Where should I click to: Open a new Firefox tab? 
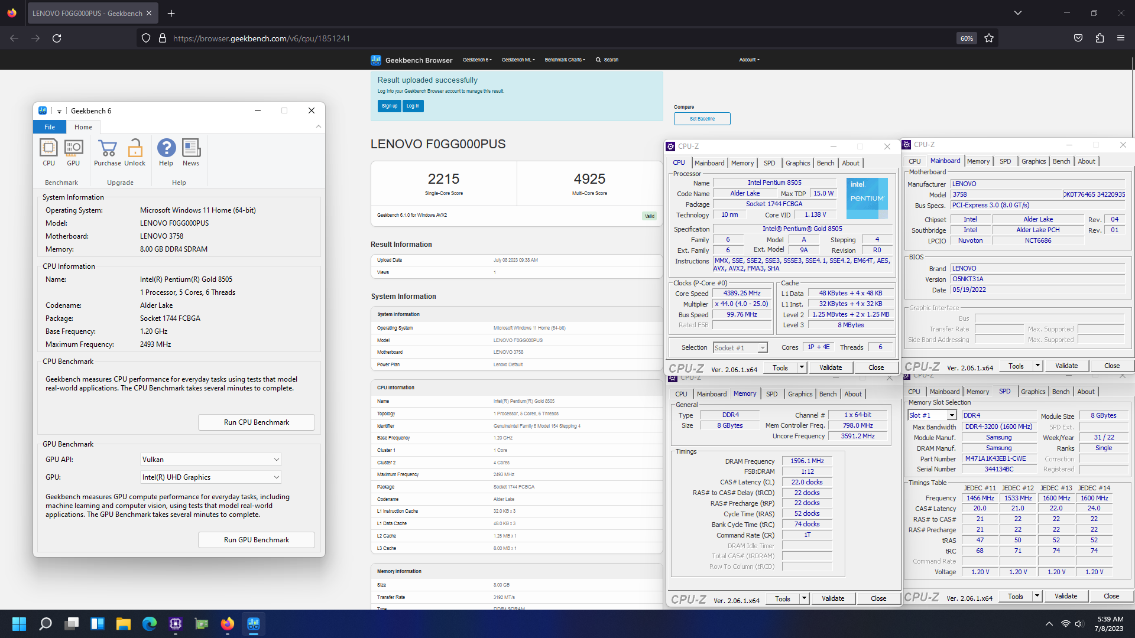(x=171, y=13)
